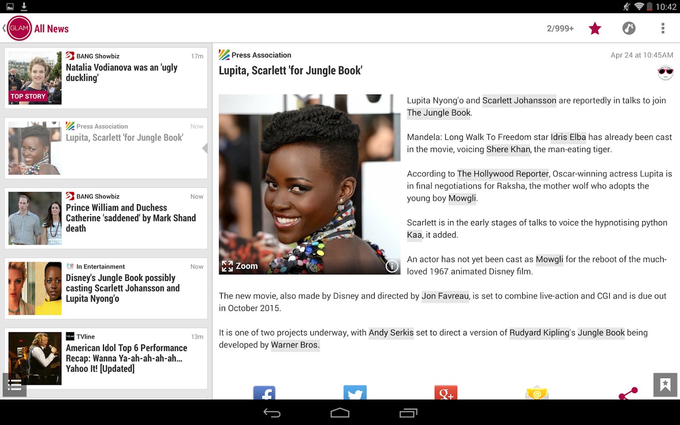Follow The Hollywood Reporter link
The width and height of the screenshot is (680, 425).
pyautogui.click(x=503, y=174)
